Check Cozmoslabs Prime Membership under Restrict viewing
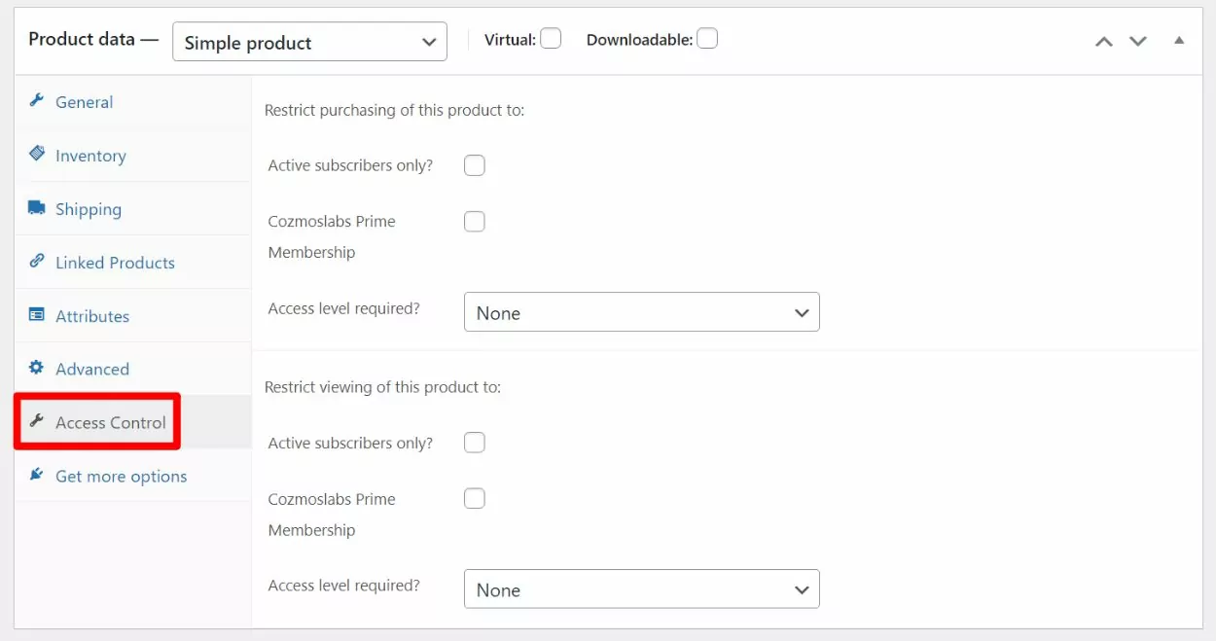The image size is (1216, 641). [475, 499]
